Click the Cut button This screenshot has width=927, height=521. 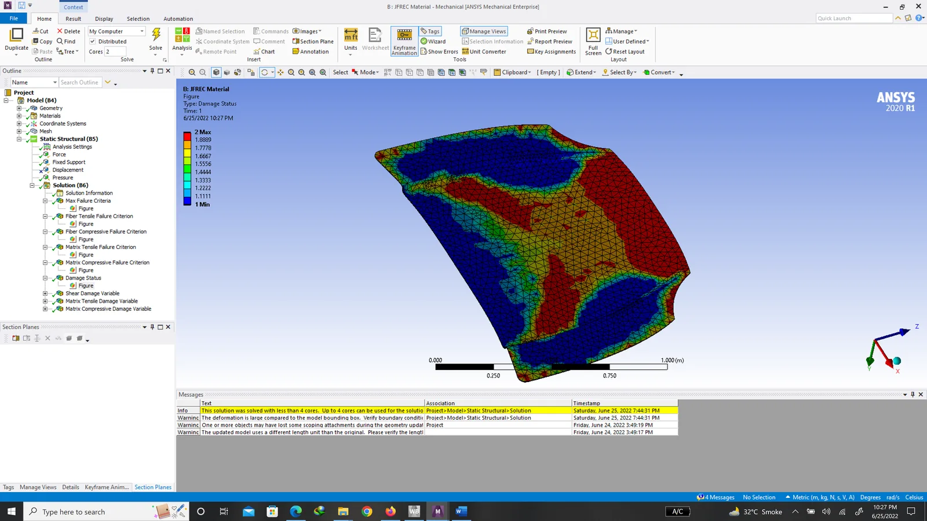click(41, 31)
